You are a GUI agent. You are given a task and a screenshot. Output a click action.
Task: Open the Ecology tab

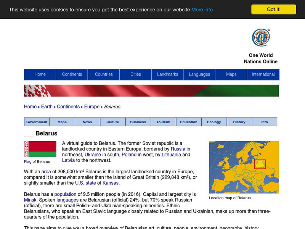pos(214,122)
